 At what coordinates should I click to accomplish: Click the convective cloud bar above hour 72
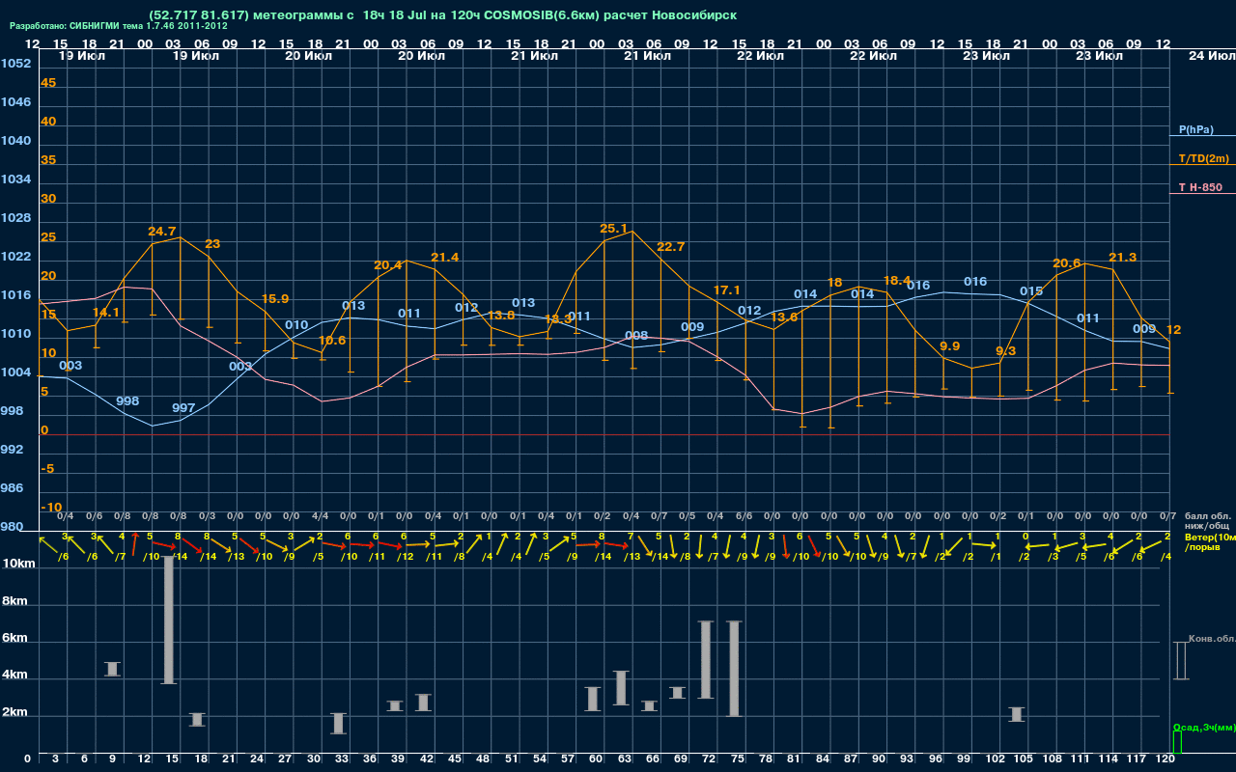click(706, 659)
